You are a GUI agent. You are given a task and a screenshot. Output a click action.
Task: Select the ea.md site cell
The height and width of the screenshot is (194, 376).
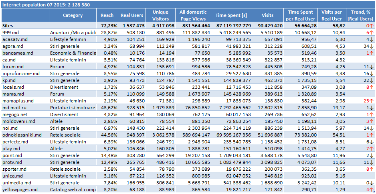[x=25, y=59]
